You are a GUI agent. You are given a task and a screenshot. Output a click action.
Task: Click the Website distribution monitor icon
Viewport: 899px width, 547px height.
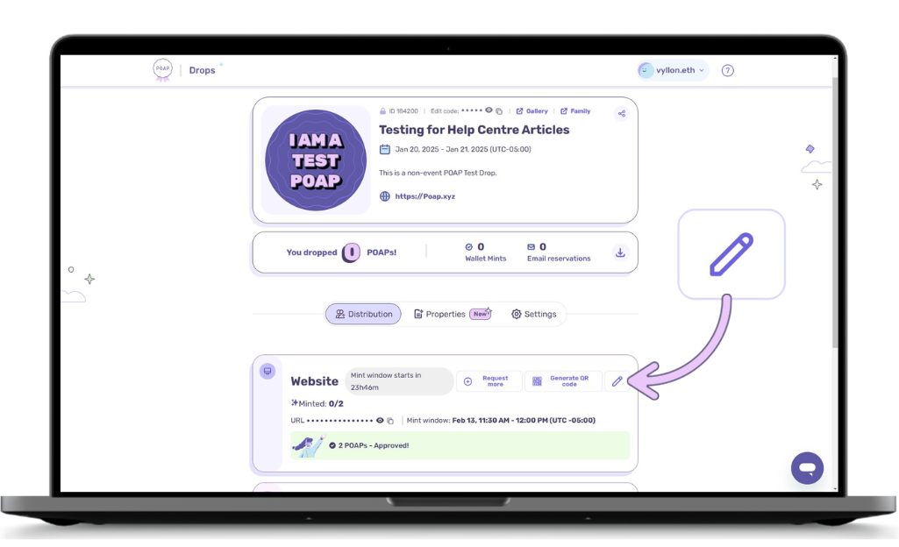coord(268,372)
